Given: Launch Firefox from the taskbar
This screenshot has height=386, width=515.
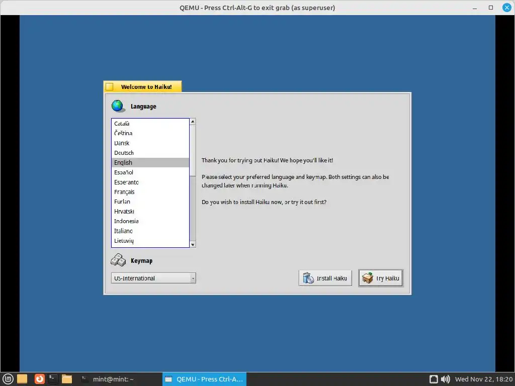Looking at the screenshot, I should pos(39,379).
